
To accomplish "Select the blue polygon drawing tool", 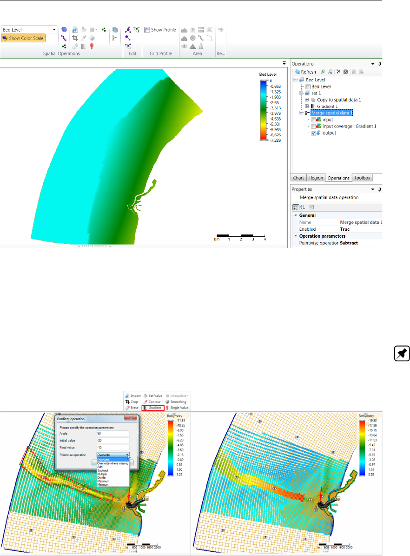I will point(64,30).
